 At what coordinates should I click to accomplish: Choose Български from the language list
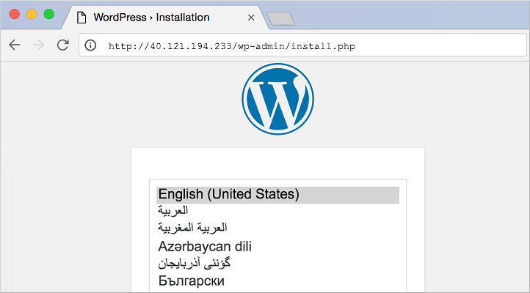pyautogui.click(x=277, y=281)
